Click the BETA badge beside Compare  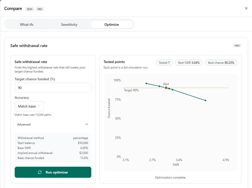[29, 9]
